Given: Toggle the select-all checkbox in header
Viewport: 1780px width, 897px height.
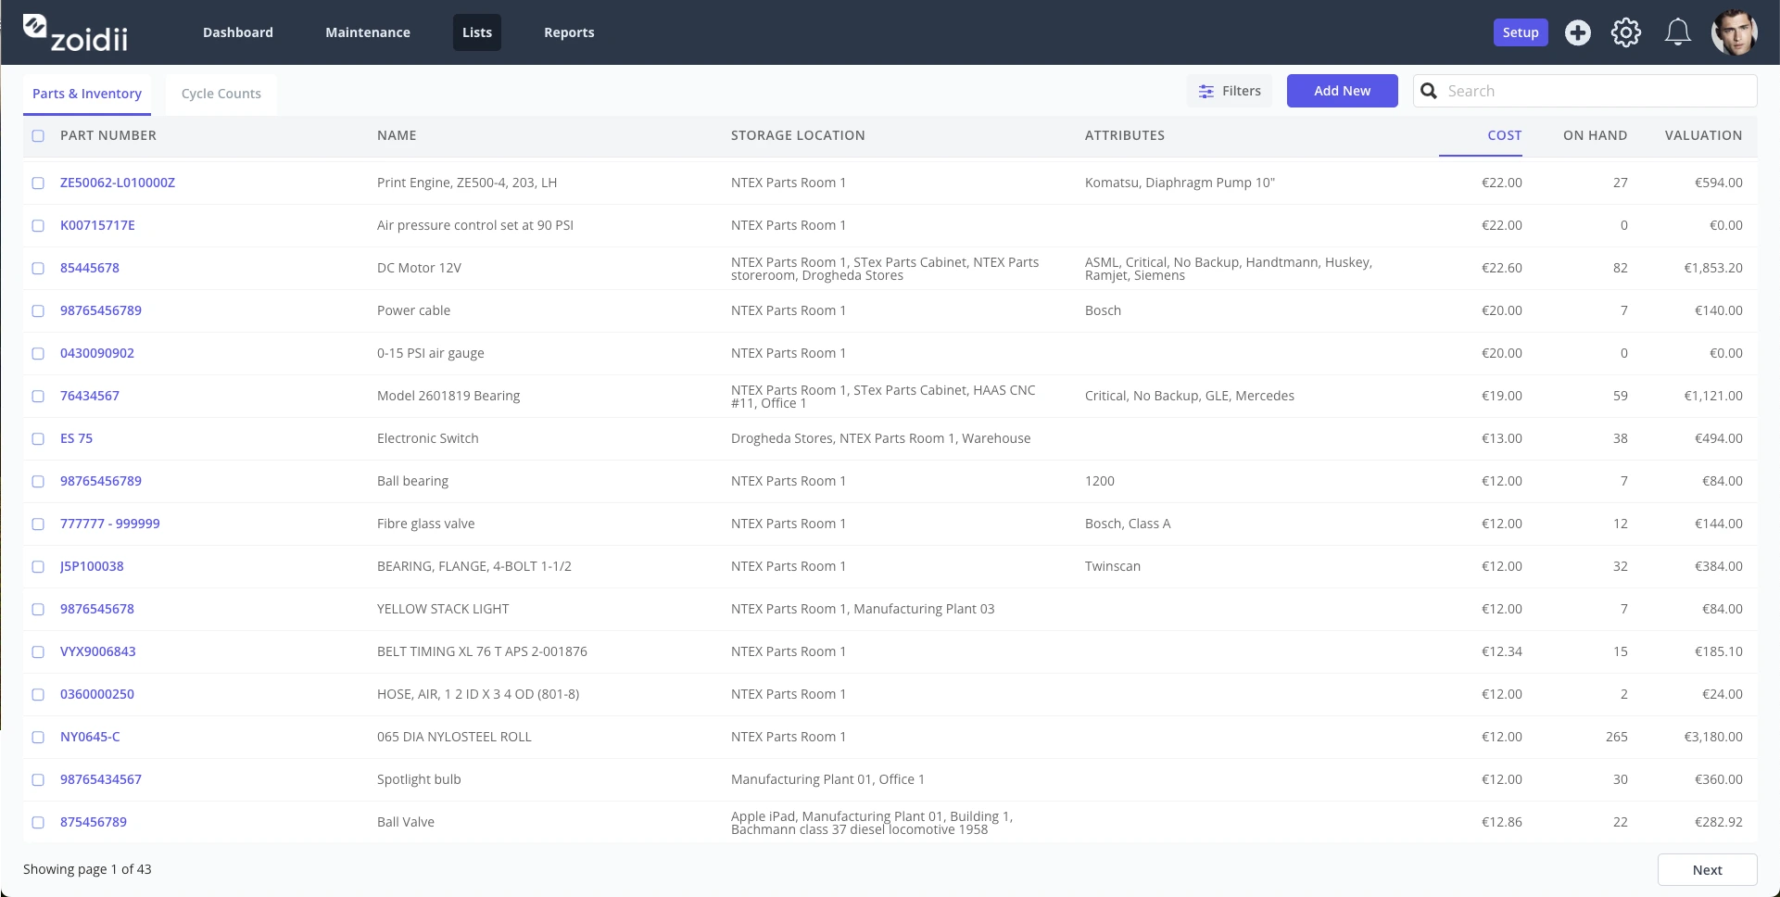Looking at the screenshot, I should point(38,135).
